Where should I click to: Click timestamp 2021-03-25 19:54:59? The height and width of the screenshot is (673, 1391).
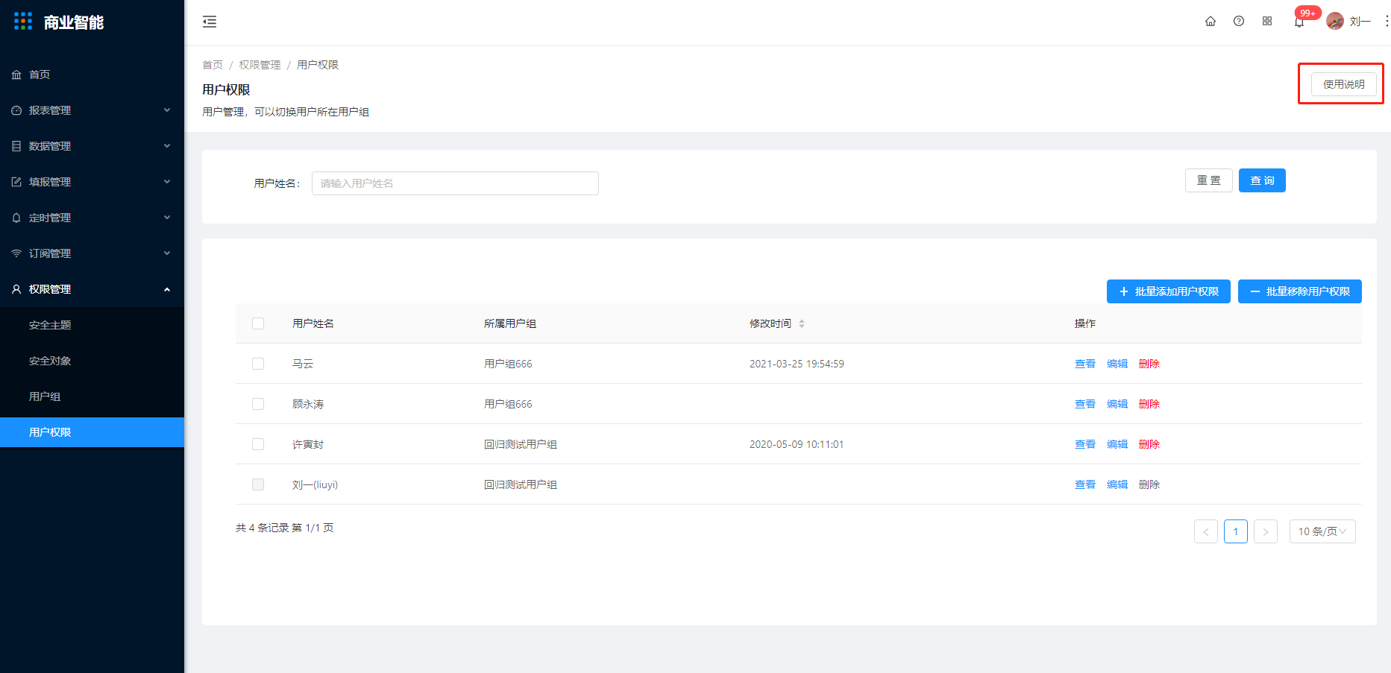pos(797,364)
